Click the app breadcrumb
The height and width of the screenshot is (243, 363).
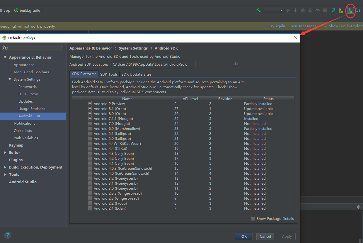[5, 10]
